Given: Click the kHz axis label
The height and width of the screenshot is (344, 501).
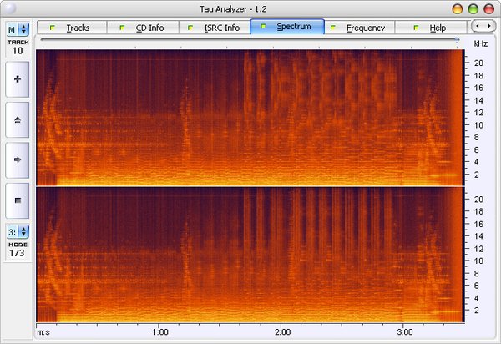Looking at the screenshot, I should [x=481, y=43].
